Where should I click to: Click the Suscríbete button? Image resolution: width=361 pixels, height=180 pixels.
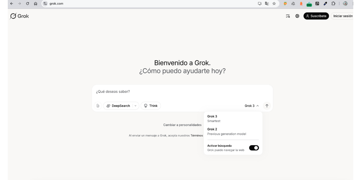pos(316,16)
